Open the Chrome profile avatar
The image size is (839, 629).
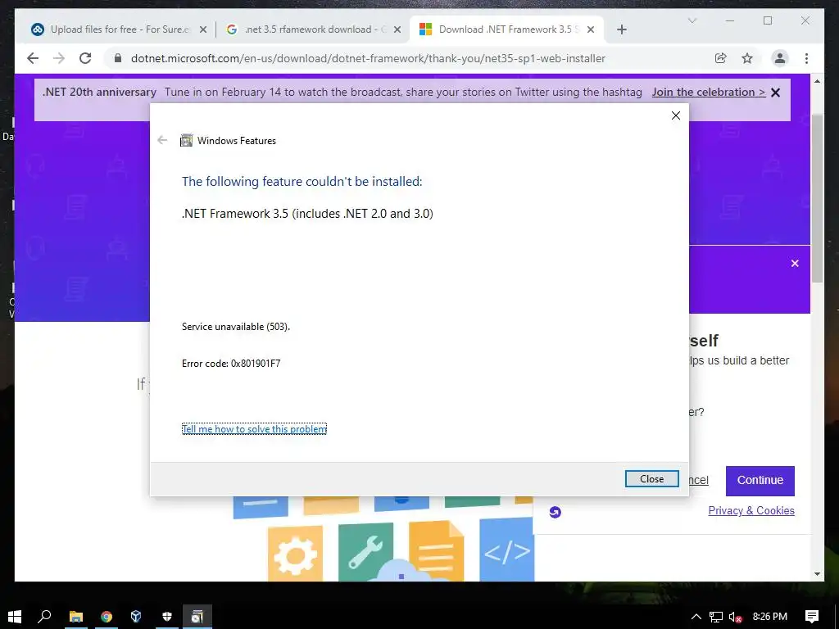pos(780,58)
